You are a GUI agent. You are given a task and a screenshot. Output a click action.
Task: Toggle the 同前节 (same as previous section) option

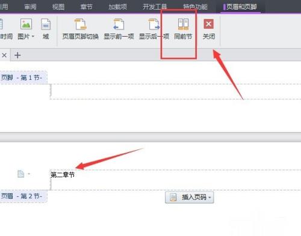click(183, 29)
